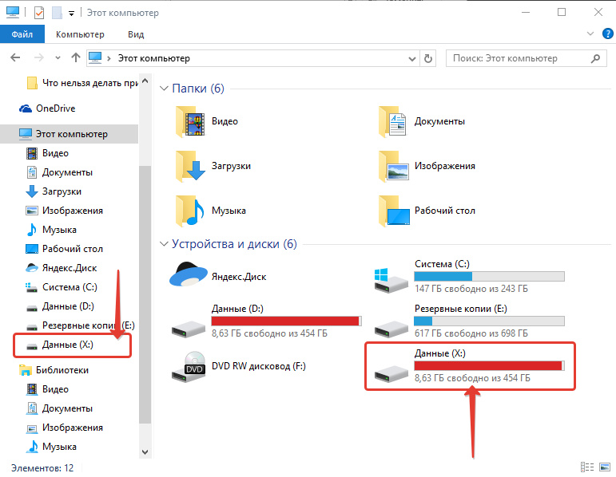Open the Изображения folder in Папки section
Image resolution: width=616 pixels, height=477 pixels.
click(x=427, y=166)
